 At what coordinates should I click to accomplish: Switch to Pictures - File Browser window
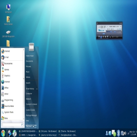(48, 131)
